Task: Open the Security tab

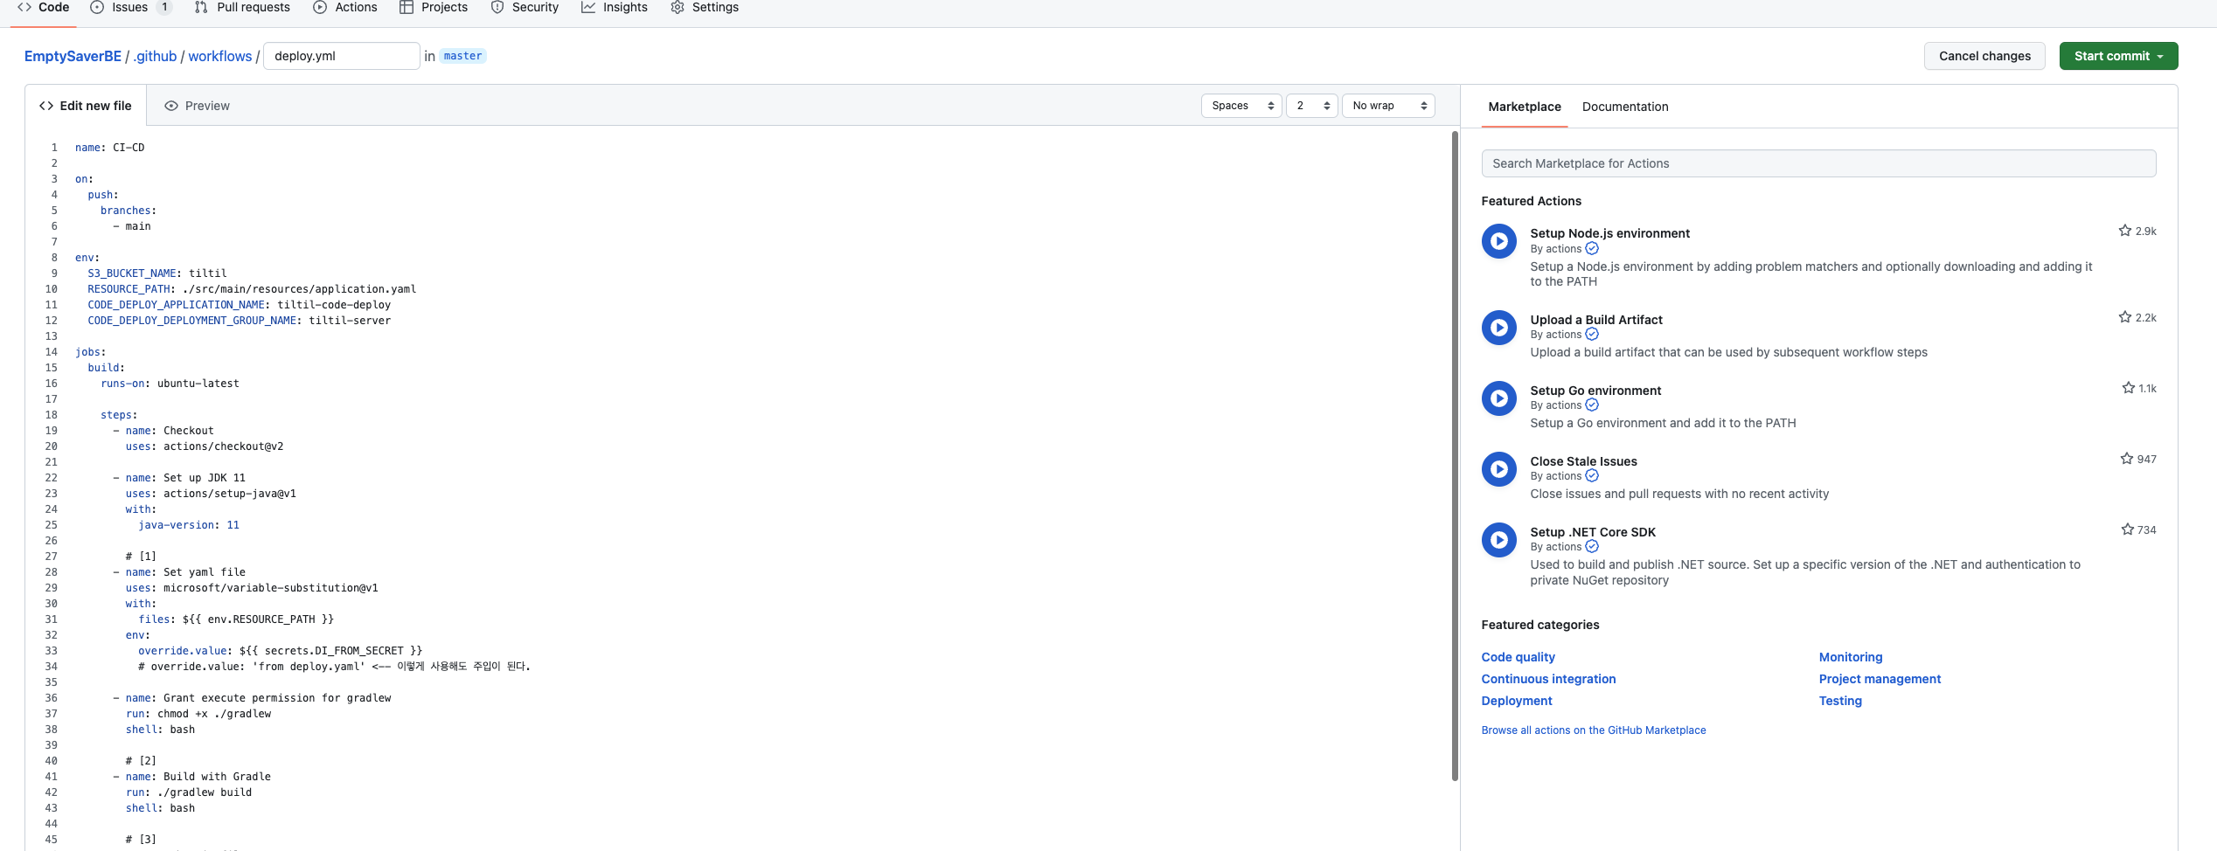Action: pyautogui.click(x=525, y=8)
